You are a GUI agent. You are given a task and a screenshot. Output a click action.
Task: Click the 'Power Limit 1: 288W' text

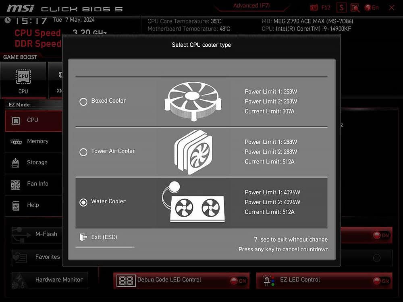(271, 142)
